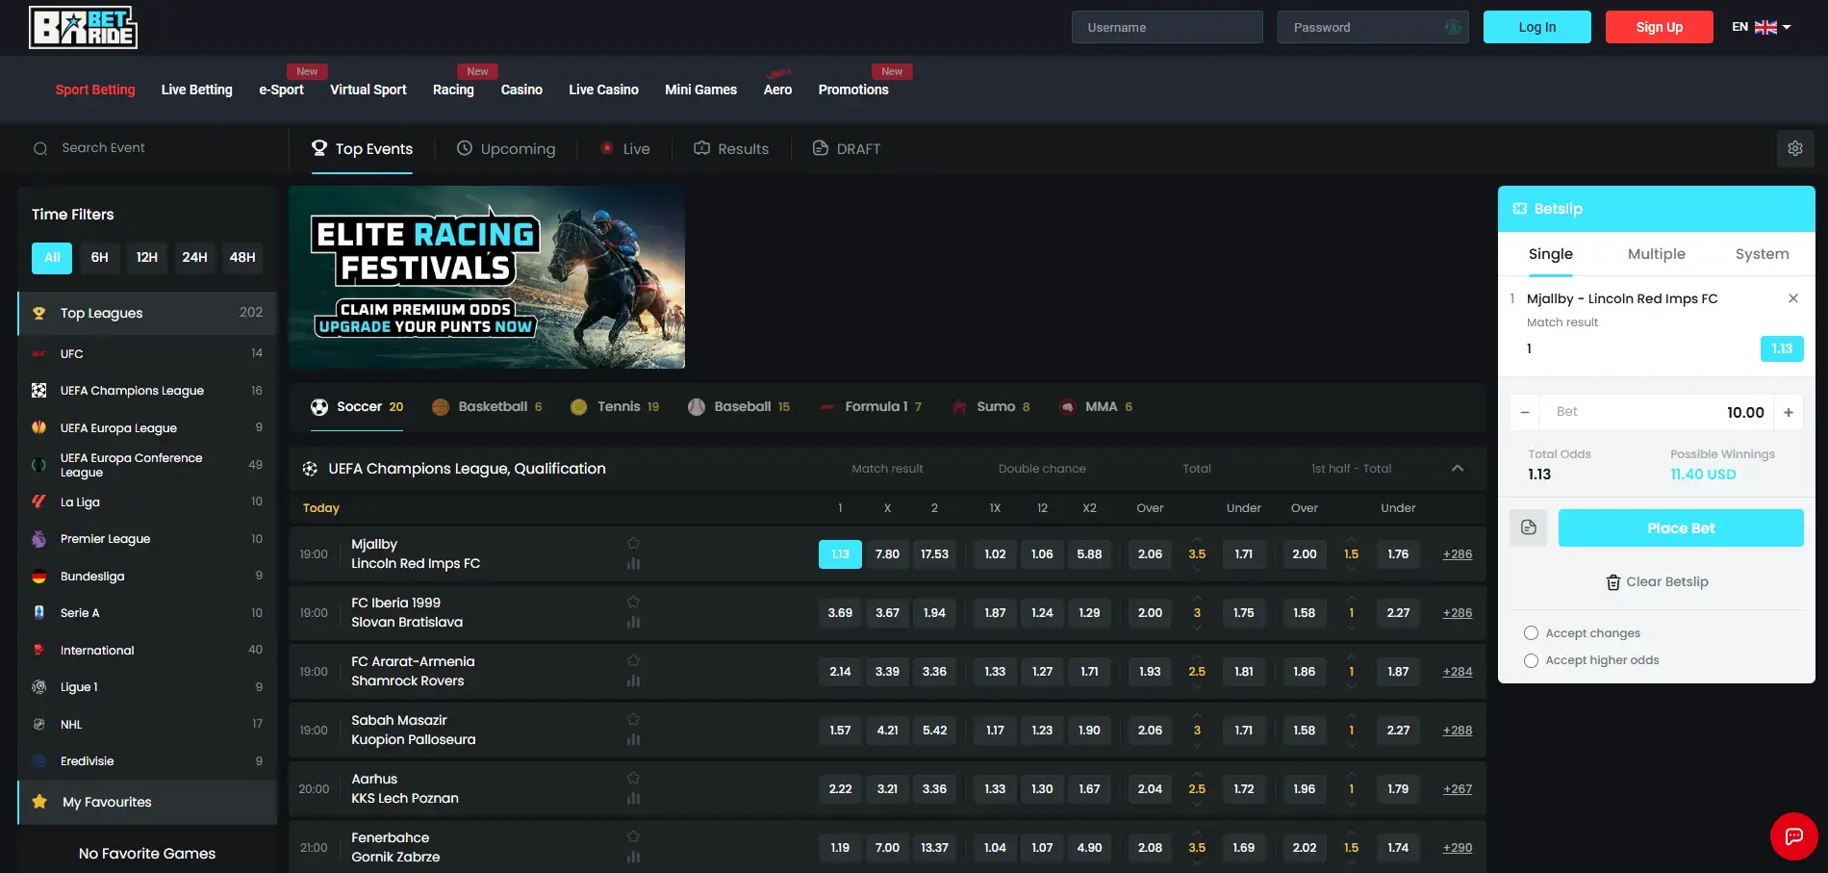
Task: Click the password field visibility icon
Action: pyautogui.click(x=1453, y=27)
